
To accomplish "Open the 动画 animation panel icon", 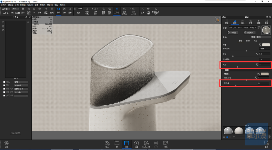I will tap(137, 144).
